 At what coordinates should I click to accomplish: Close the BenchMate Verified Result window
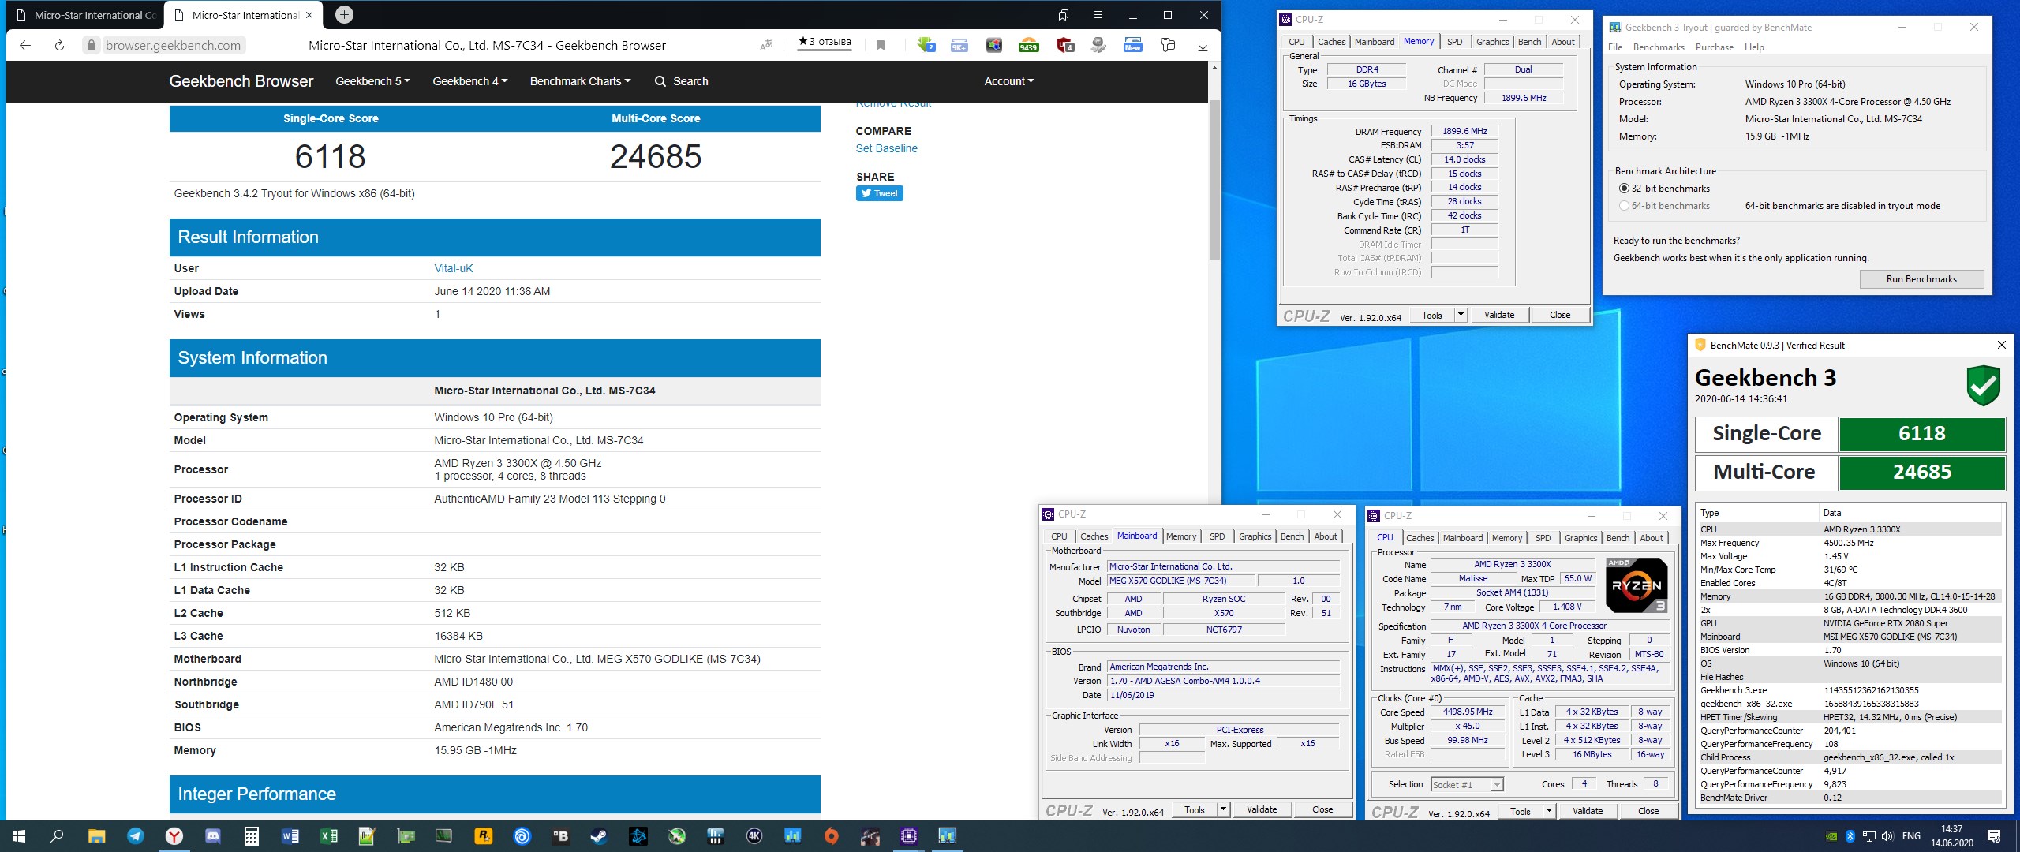pos(2001,345)
